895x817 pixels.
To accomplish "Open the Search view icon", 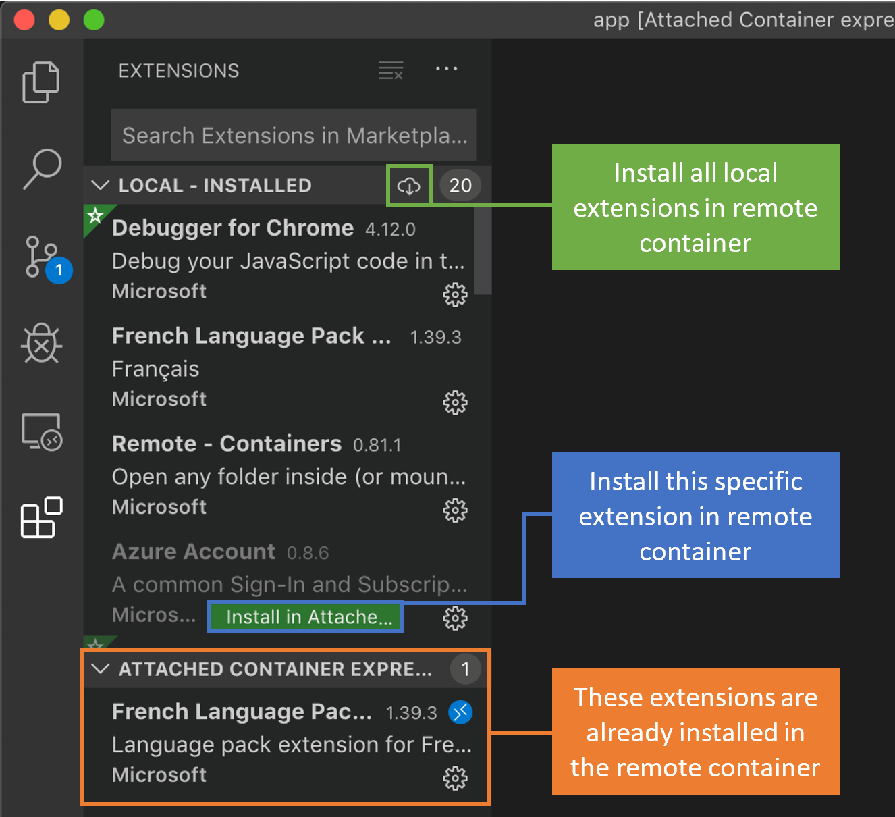I will click(x=41, y=169).
